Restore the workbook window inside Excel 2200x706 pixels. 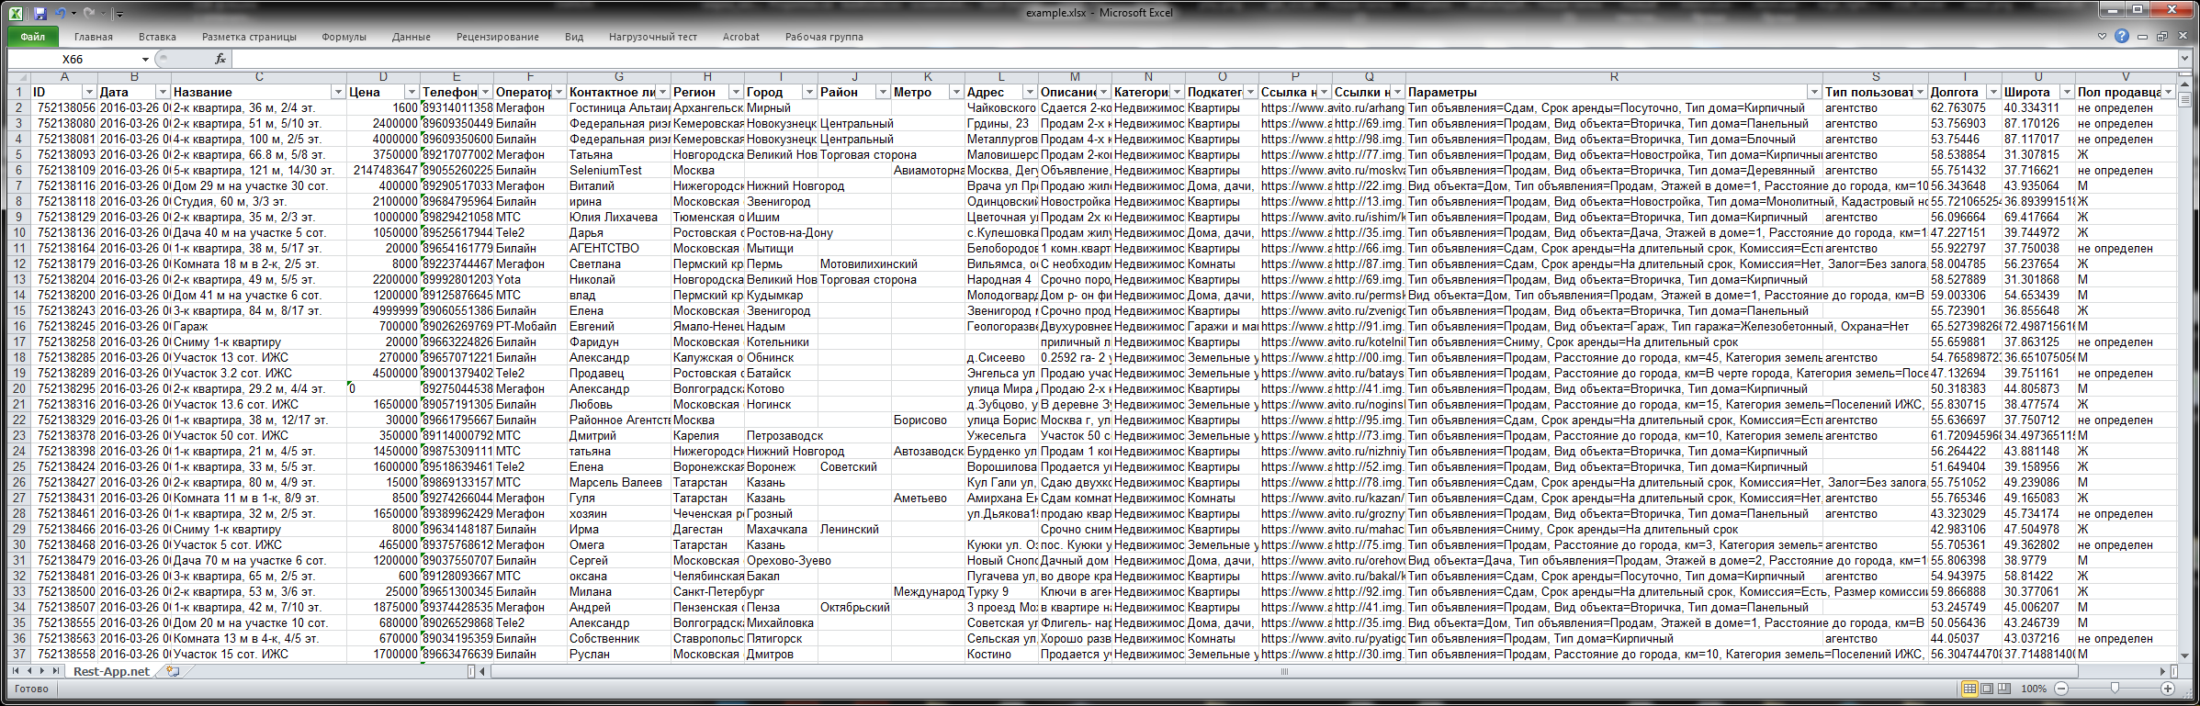point(2162,37)
